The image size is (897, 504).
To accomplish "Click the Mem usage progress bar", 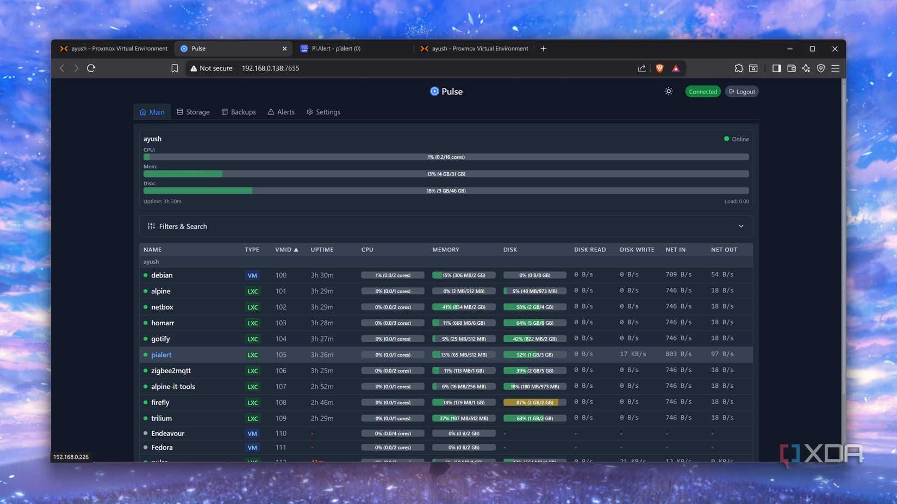I will (446, 174).
